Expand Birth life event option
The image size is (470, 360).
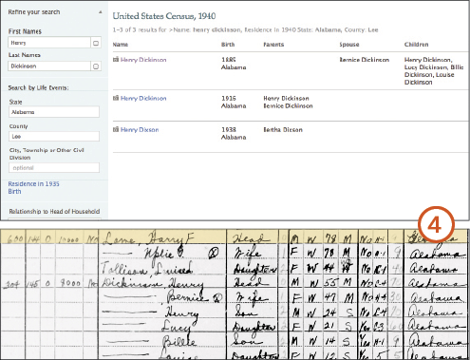[14, 192]
